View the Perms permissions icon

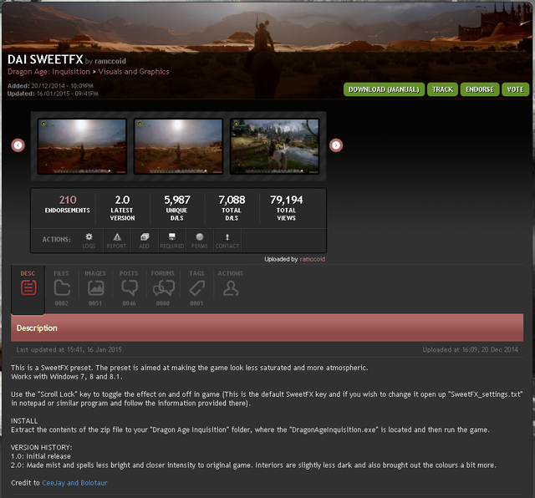200,241
